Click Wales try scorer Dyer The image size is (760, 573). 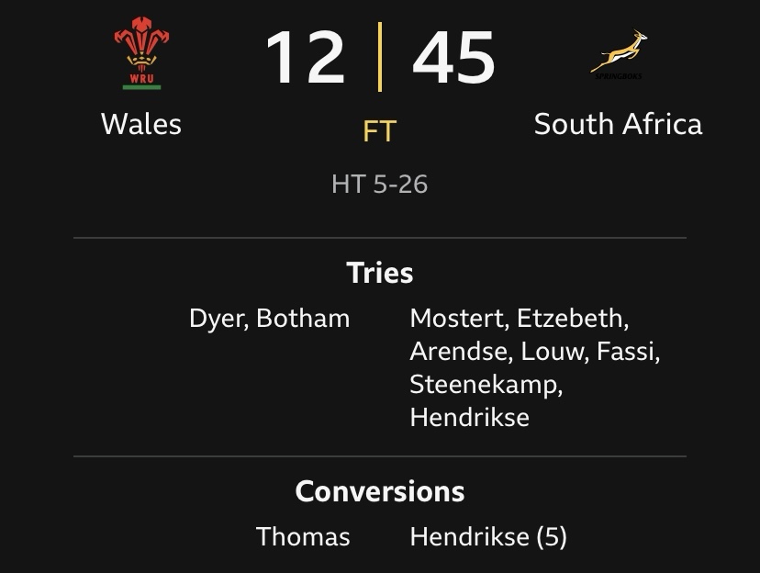tap(216, 319)
